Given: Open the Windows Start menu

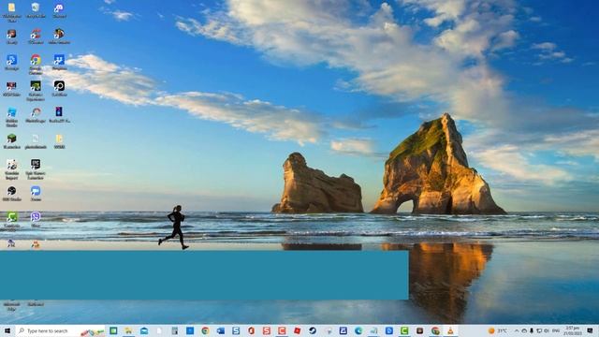Looking at the screenshot, I should coord(7,330).
